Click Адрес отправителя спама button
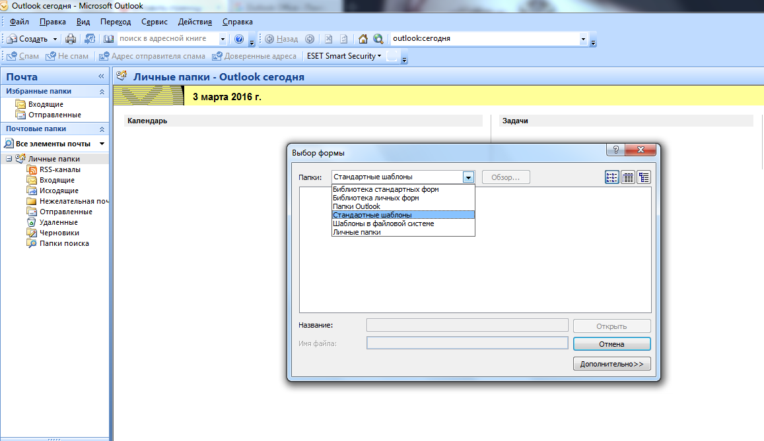Viewport: 764px width, 441px height. point(152,56)
